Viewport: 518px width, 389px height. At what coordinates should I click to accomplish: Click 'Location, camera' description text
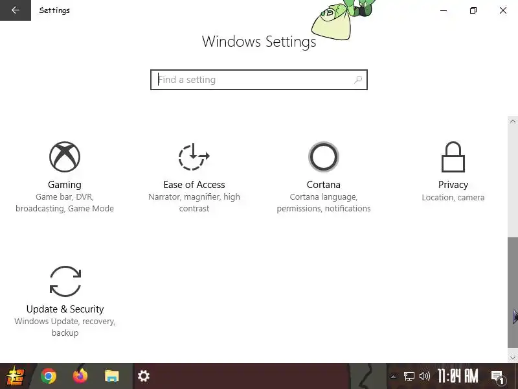coord(453,198)
